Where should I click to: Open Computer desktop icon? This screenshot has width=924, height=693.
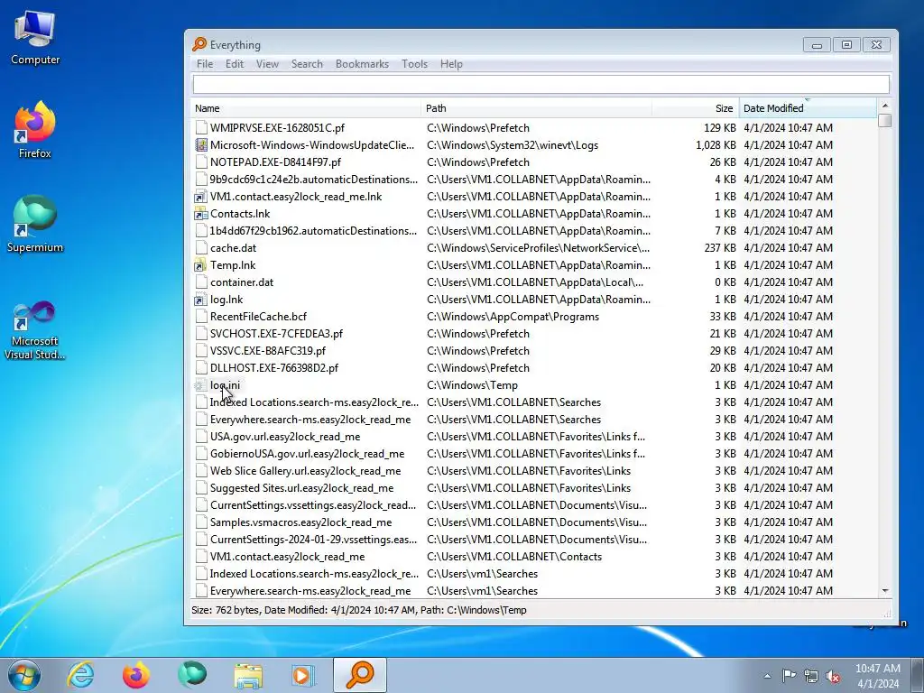(35, 38)
